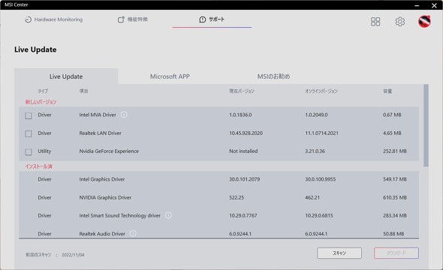Select the サポート tab
Image resolution: width=443 pixels, height=270 pixels.
point(212,19)
